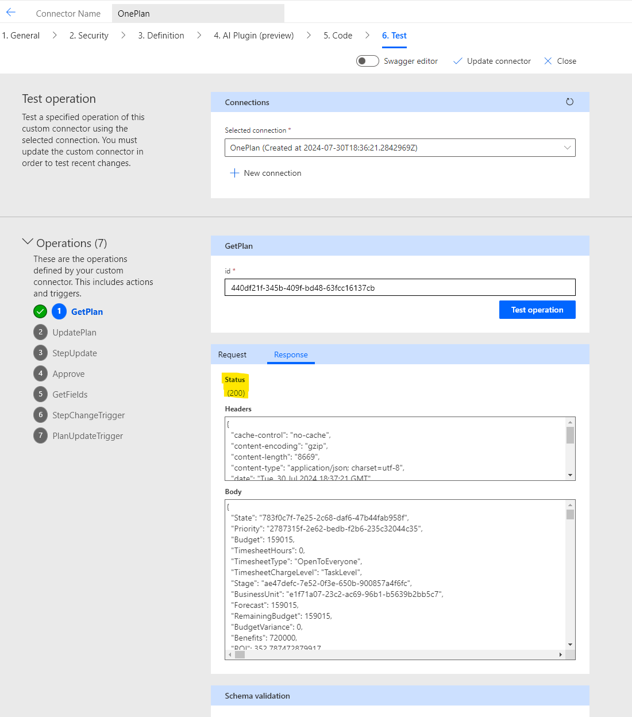Click the Test operation button

[537, 310]
